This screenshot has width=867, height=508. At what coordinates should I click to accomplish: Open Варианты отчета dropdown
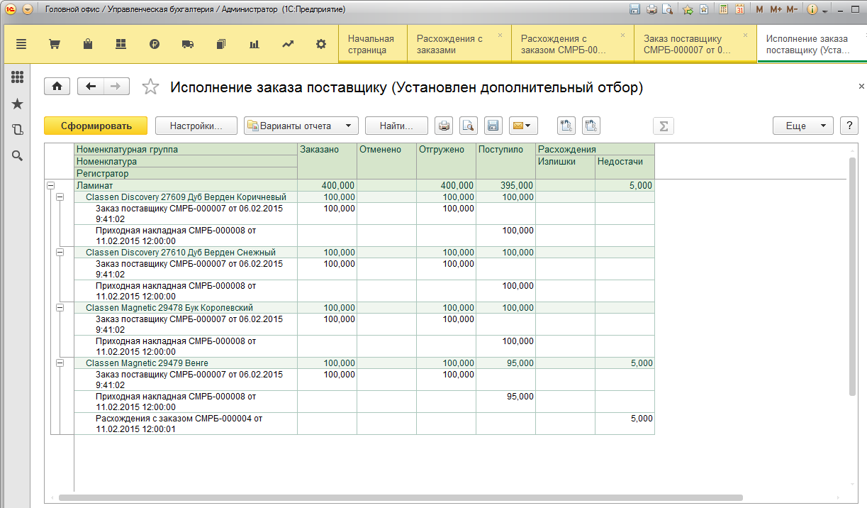click(x=301, y=126)
